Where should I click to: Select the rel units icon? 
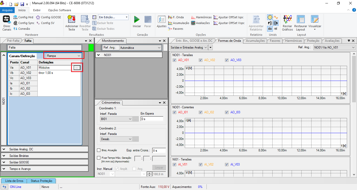pos(276,29)
